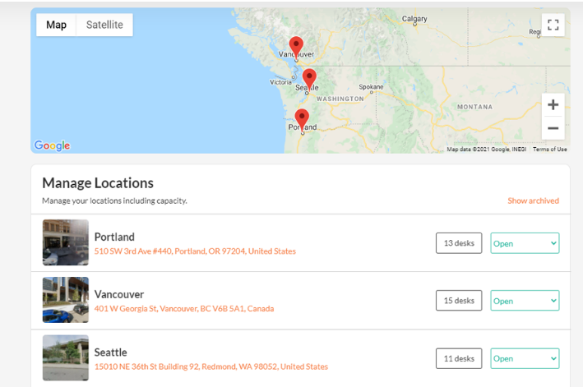
Task: Open Portland status dropdown
Action: 525,243
